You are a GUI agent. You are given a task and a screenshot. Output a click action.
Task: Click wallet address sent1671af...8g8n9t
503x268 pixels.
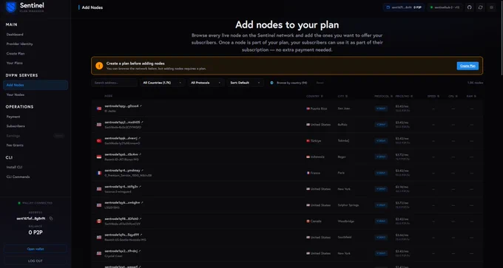pyautogui.click(x=31, y=219)
